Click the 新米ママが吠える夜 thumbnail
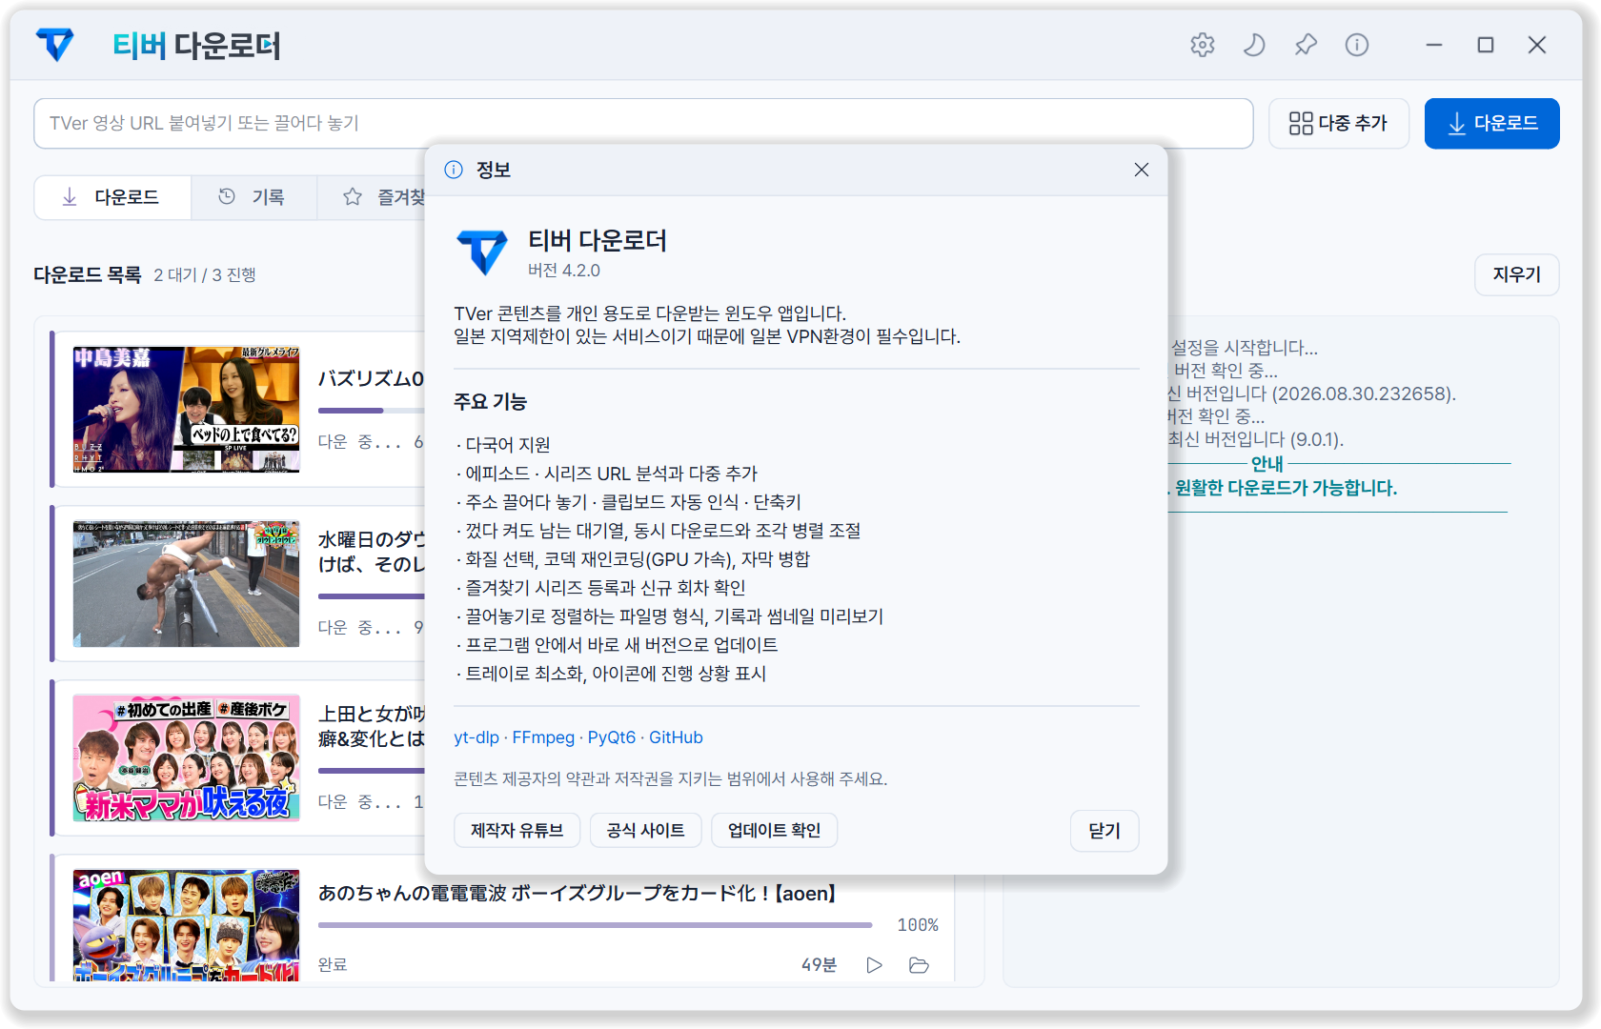This screenshot has height=1029, width=1601. point(186,757)
